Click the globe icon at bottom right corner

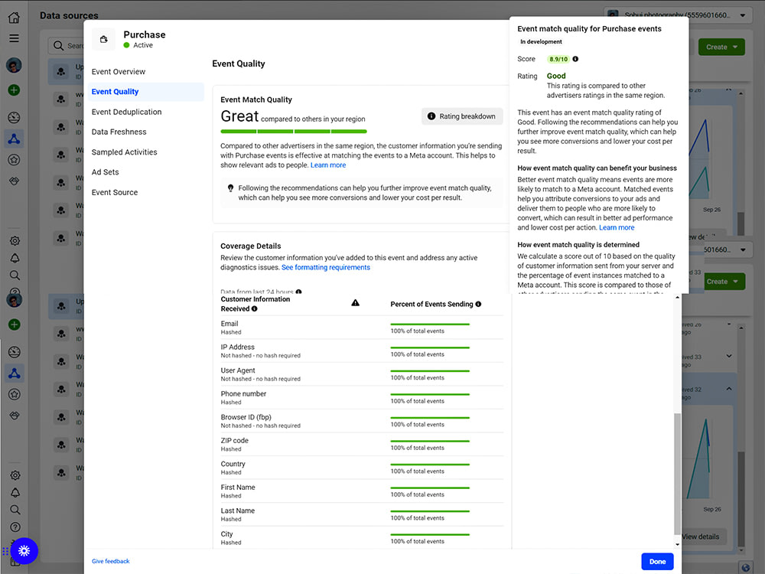745,568
